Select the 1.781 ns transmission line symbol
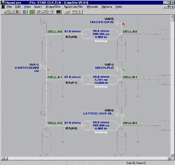Screen dimensions: 175x165 (100, 80)
